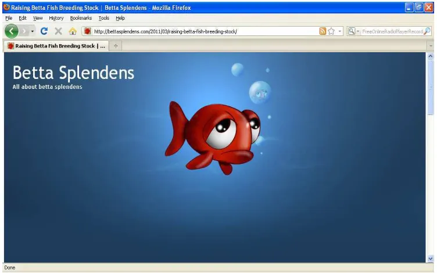The height and width of the screenshot is (273, 437).
Task: Click the vertical scrollbar thumb
Action: [430, 87]
